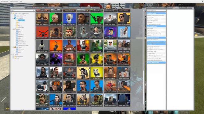Viewport: 204px width, 114px height.
Task: Focus the right panel search box
Action: coord(156,10)
